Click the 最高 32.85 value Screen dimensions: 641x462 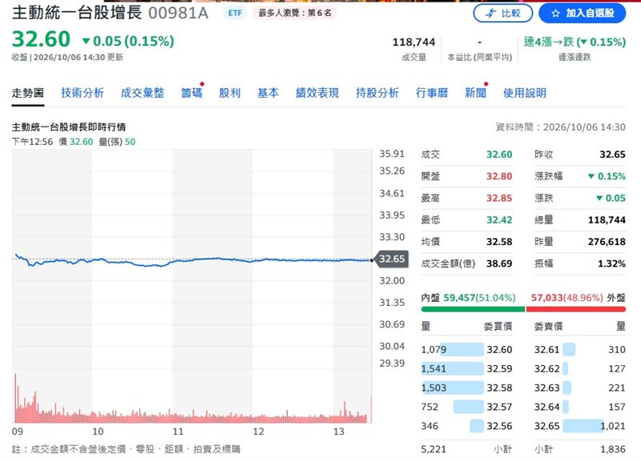point(498,198)
